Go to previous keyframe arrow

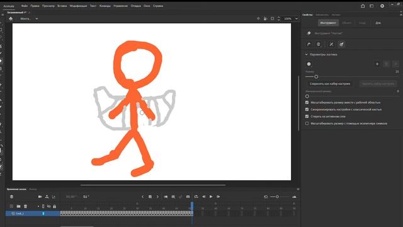(143, 197)
